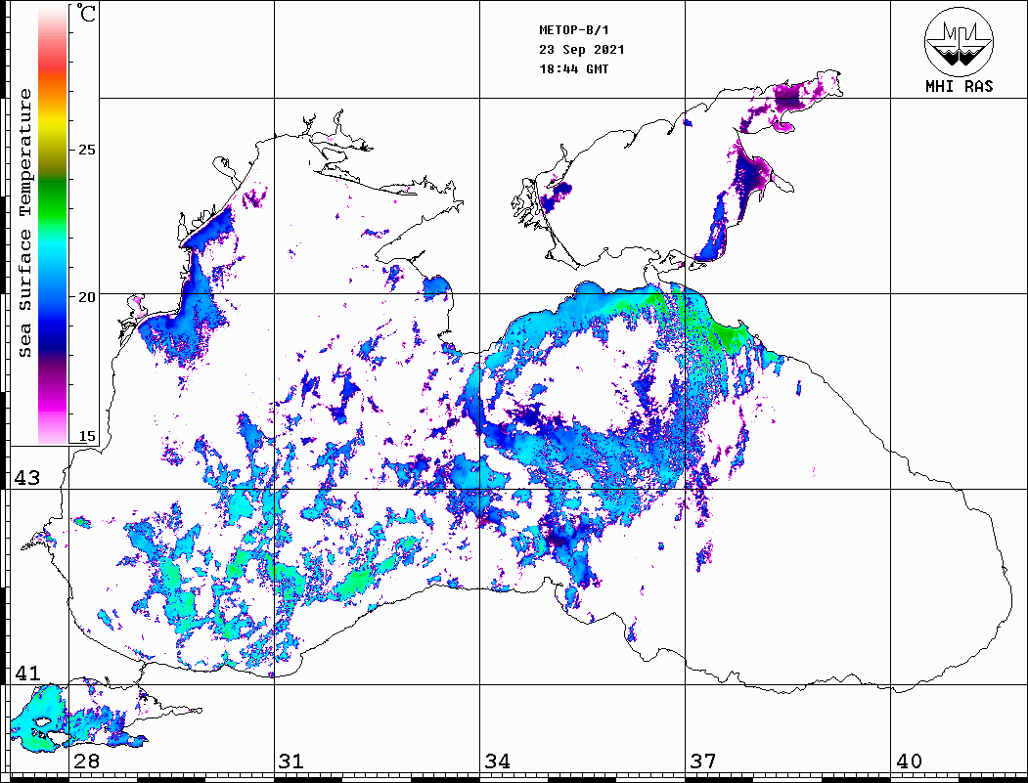Click the Sea Surface Temperature axis label
Image resolution: width=1028 pixels, height=783 pixels.
24,223
